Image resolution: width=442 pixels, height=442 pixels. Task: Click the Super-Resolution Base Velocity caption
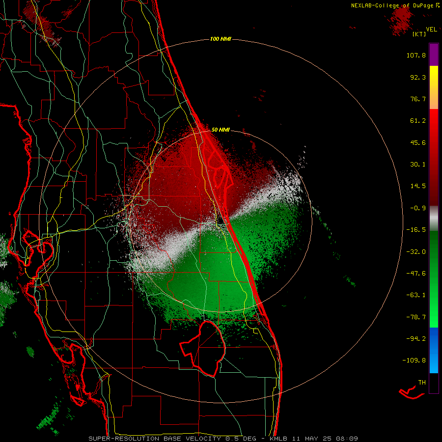[x=223, y=439]
